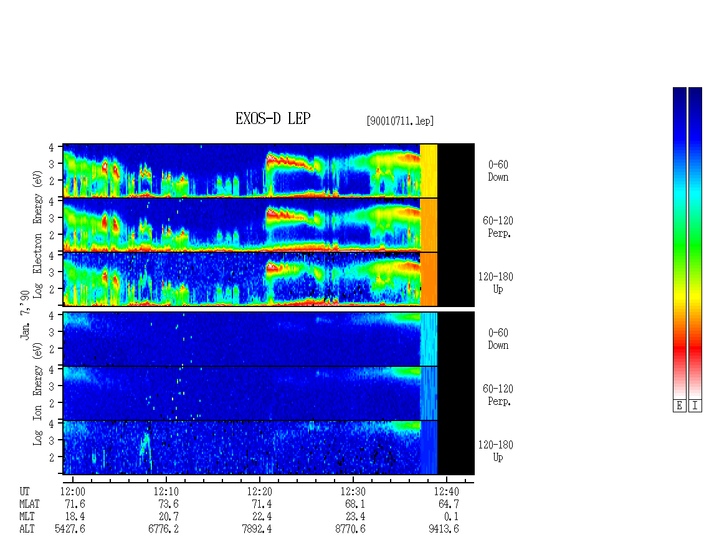Image resolution: width=704 pixels, height=545 pixels.
Task: Select the I color bar label box
Action: coord(695,406)
